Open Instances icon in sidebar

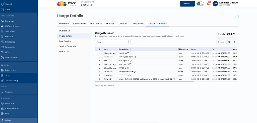pyautogui.click(x=2, y=21)
